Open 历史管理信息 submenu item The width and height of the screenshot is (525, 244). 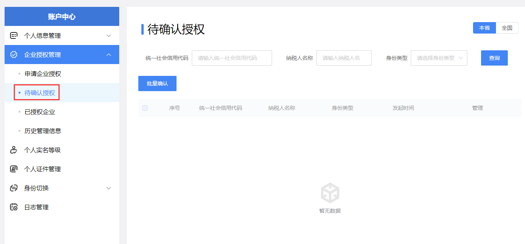[x=43, y=131]
